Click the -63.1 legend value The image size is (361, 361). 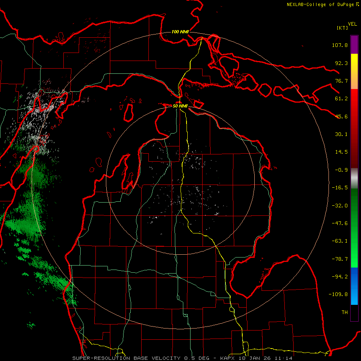tap(340, 241)
